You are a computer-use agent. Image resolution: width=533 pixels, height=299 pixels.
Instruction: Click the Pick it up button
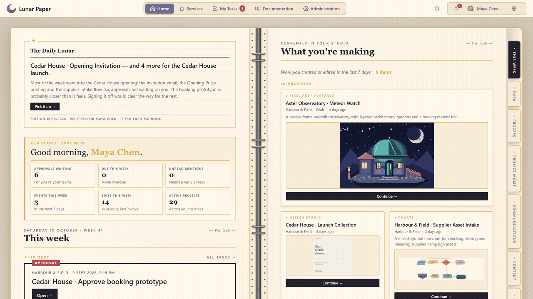(x=45, y=107)
